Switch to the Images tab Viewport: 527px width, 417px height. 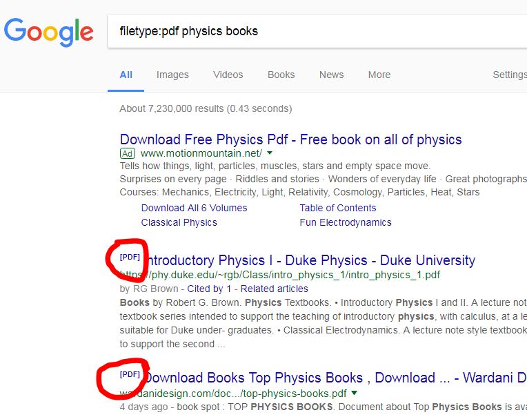(172, 75)
